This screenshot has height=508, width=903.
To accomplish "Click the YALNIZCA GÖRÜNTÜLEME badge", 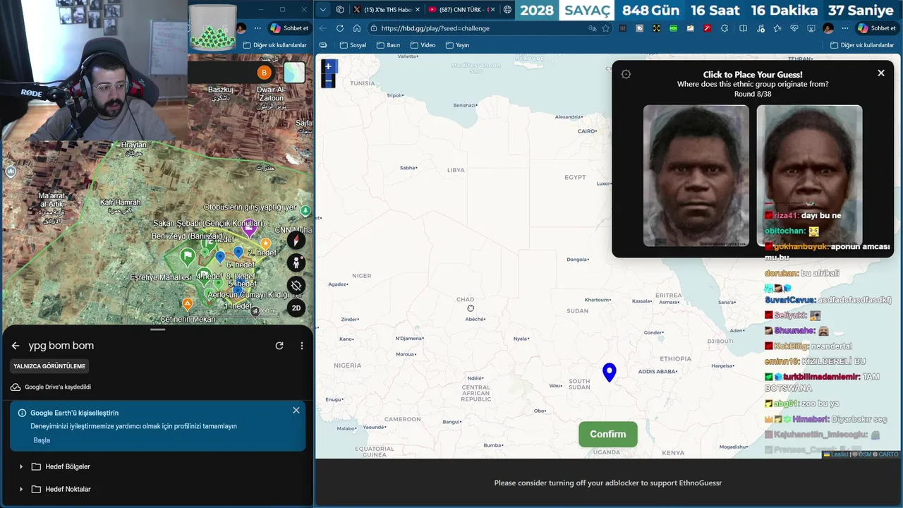I will pyautogui.click(x=49, y=366).
